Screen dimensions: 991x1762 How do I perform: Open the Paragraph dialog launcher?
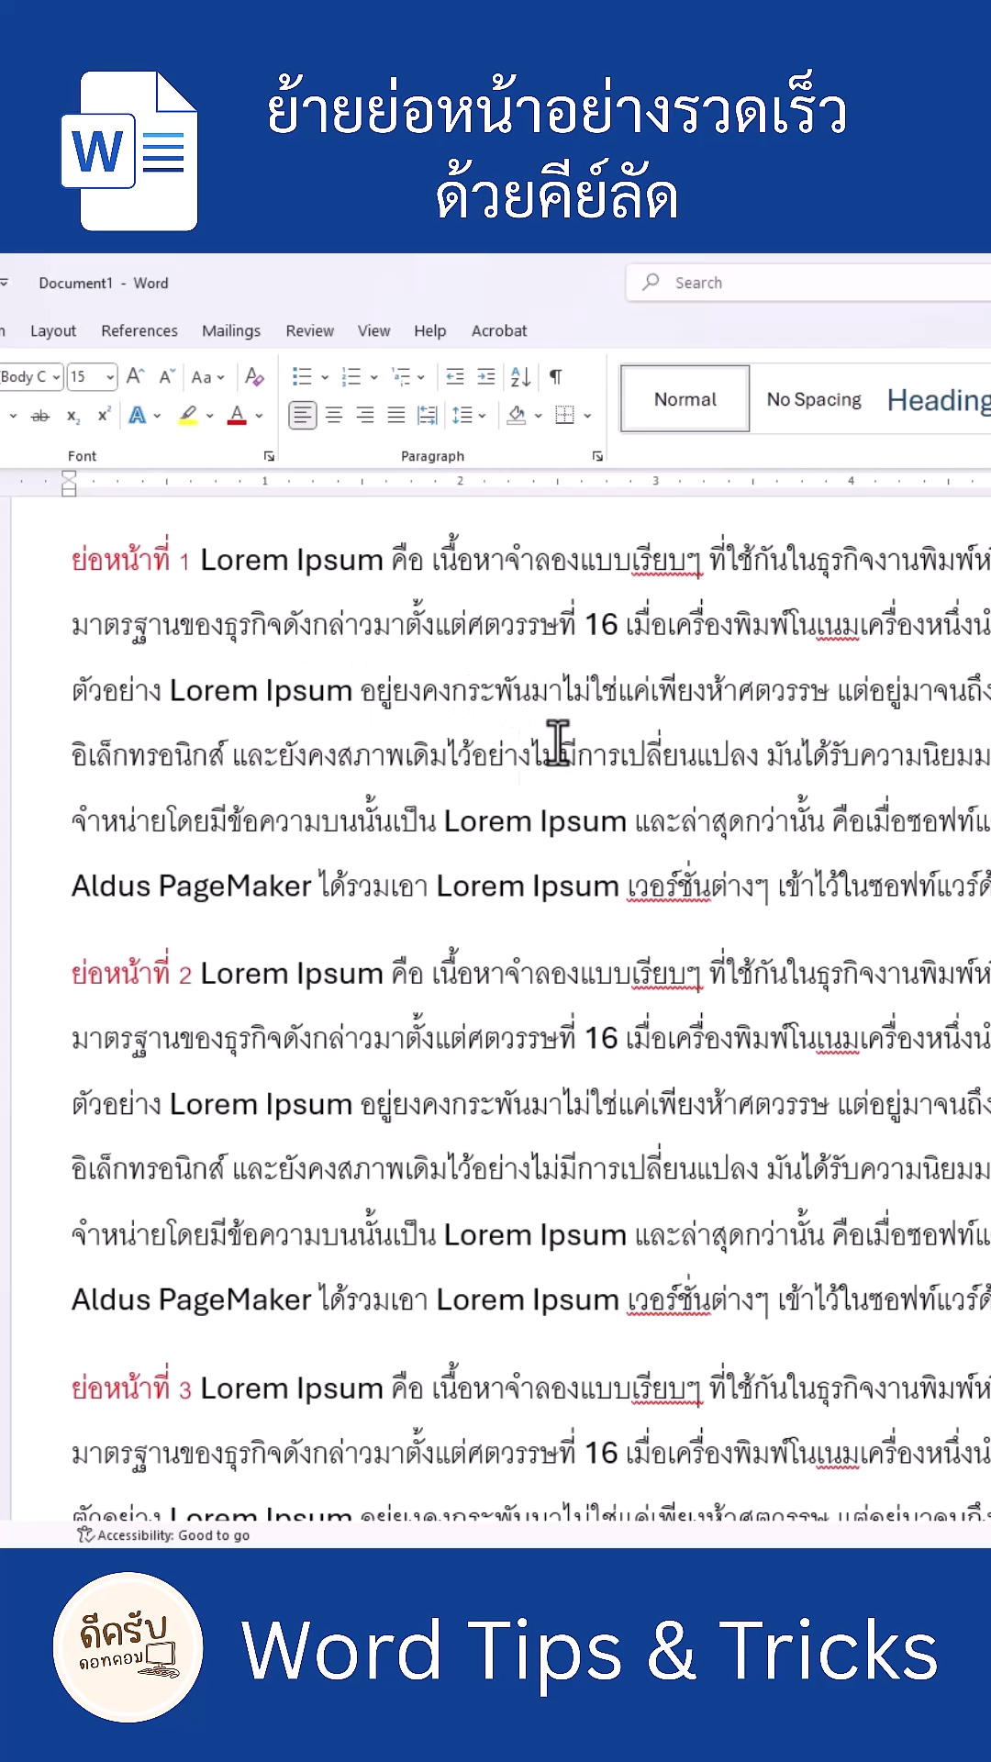(597, 456)
